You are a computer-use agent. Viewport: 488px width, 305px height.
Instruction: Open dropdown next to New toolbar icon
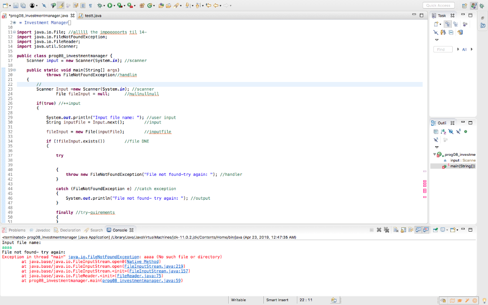click(x=10, y=6)
